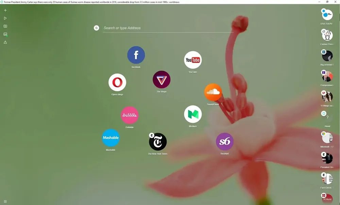The image size is (340, 205).
Task: Switch to the 11 things tab bubble
Action: [x=327, y=97]
